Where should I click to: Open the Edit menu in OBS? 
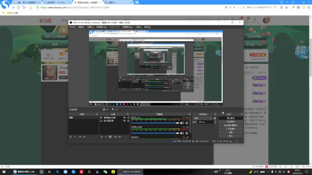click(82, 27)
